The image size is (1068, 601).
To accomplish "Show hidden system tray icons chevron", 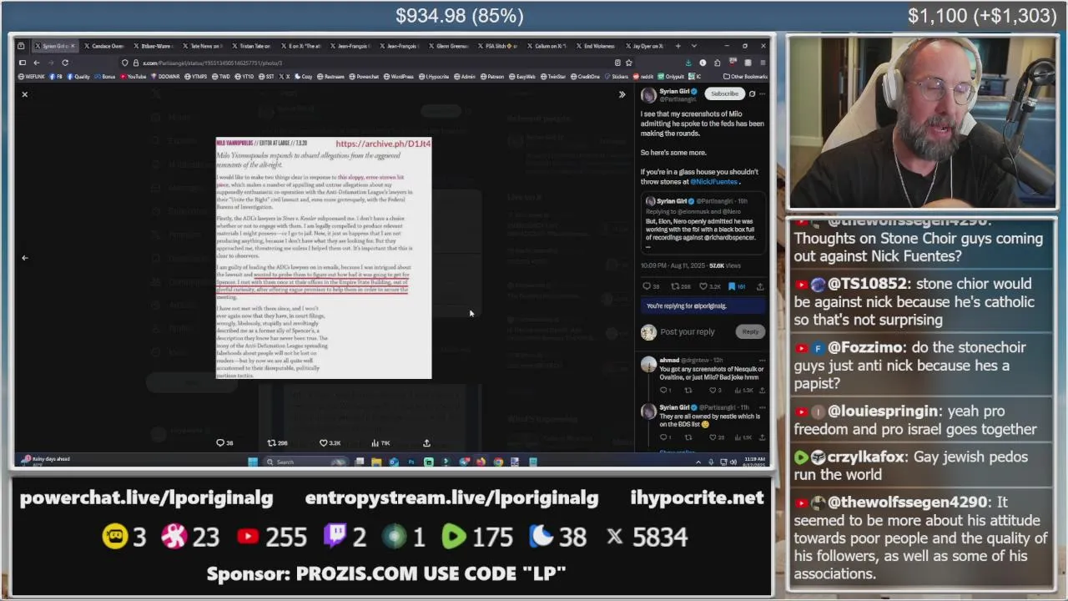I will pos(698,462).
